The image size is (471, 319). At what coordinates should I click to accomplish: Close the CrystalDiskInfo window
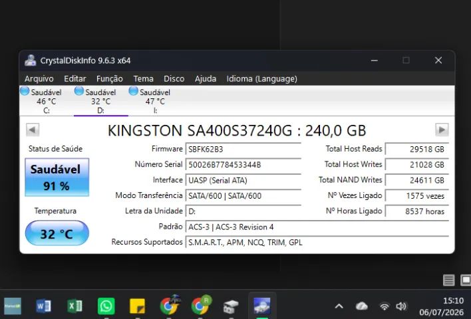[438, 60]
